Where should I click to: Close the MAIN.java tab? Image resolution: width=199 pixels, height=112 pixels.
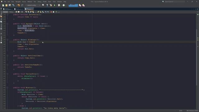click(x=12, y=9)
